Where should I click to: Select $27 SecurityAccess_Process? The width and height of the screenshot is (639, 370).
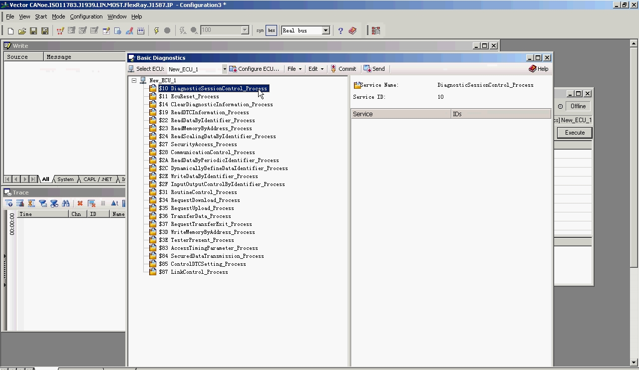[x=198, y=144]
